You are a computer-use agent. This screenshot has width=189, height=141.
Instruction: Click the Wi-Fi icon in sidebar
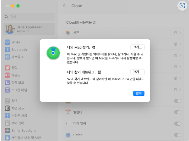pos(7,42)
